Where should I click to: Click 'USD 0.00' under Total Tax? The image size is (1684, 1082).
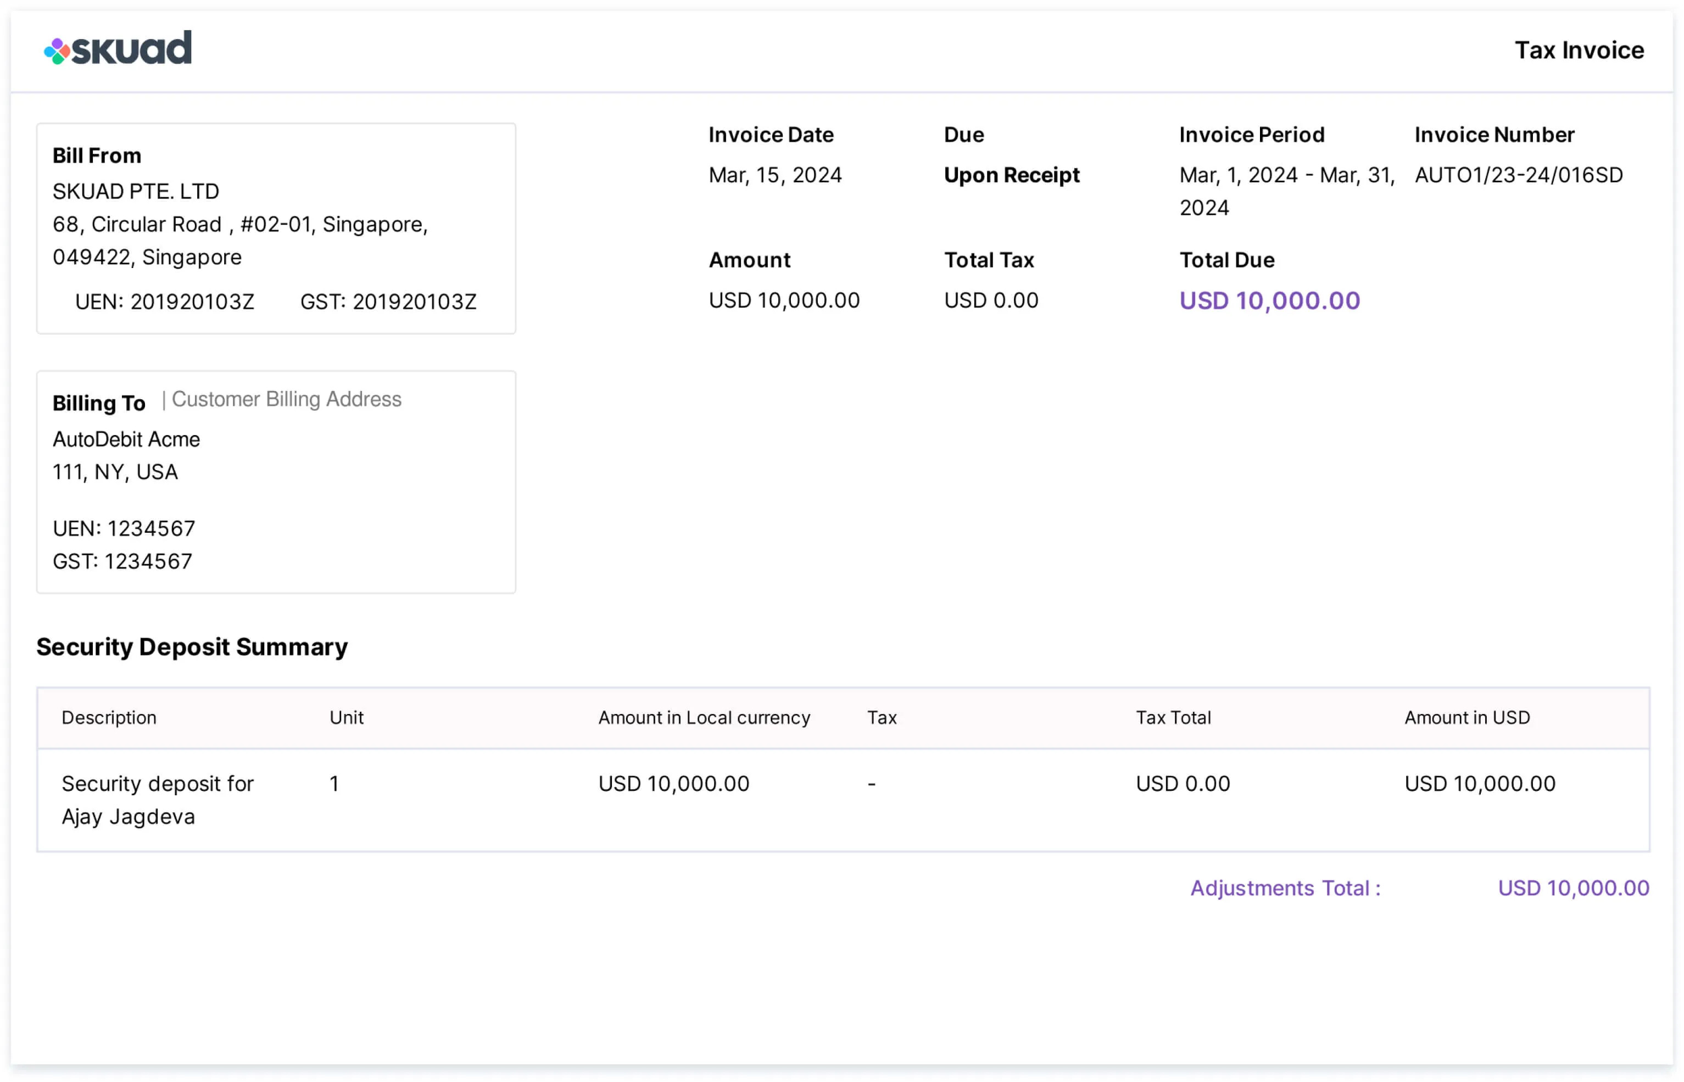[991, 300]
